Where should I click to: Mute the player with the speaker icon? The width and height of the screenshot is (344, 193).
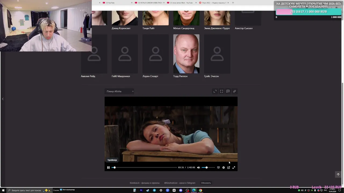point(198,168)
